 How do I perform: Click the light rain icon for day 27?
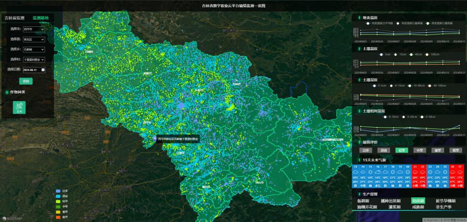click(x=460, y=172)
